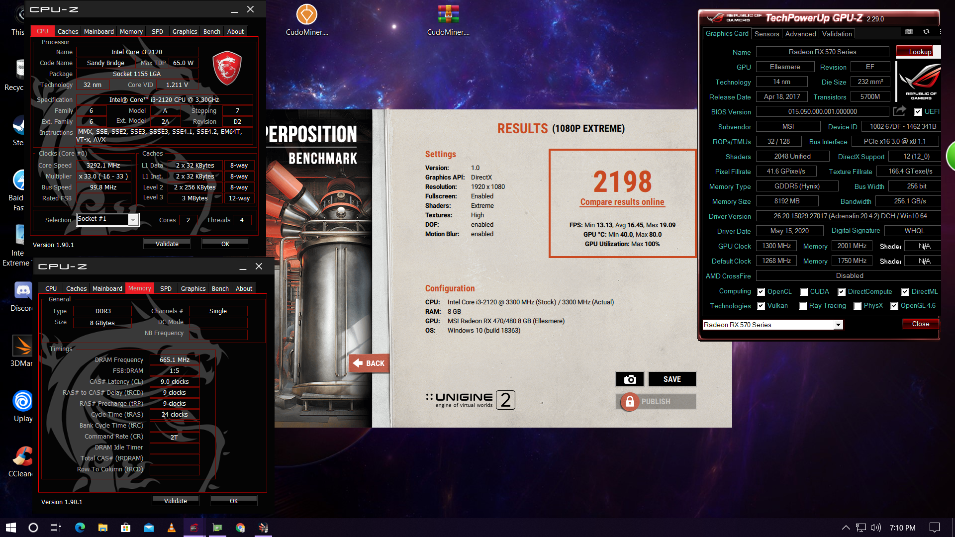The image size is (955, 537).
Task: Open the Uplay desktop shortcut
Action: [x=23, y=407]
